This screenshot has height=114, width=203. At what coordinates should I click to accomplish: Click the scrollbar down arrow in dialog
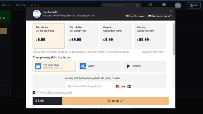coord(174,87)
